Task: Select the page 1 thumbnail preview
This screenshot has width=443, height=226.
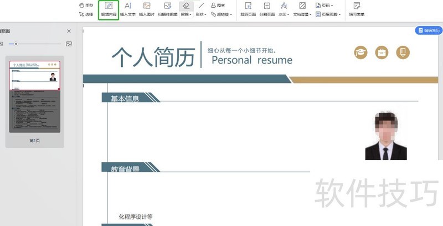Action: coord(35,96)
